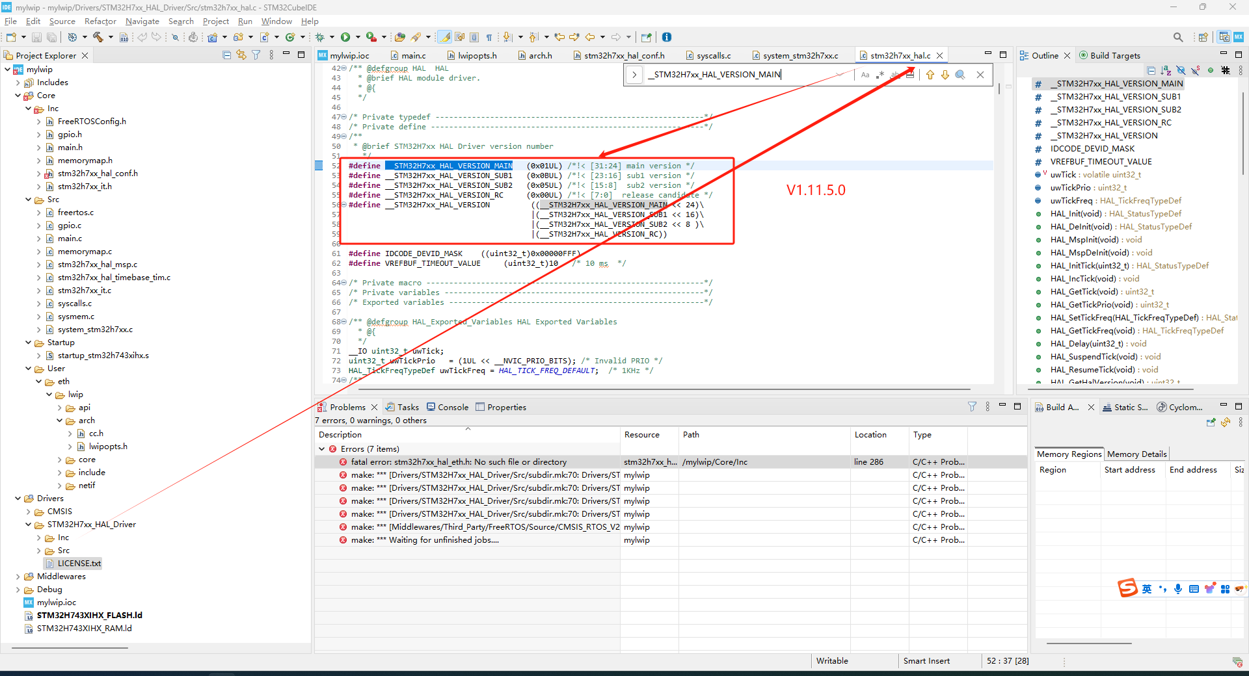Open the Memory Details tab
The image size is (1249, 676).
click(x=1136, y=454)
